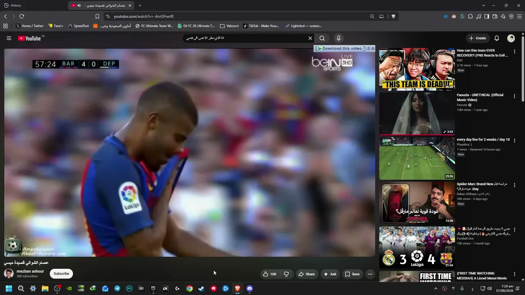Clear the YouTube search box text
The height and width of the screenshot is (295, 525).
click(310, 38)
